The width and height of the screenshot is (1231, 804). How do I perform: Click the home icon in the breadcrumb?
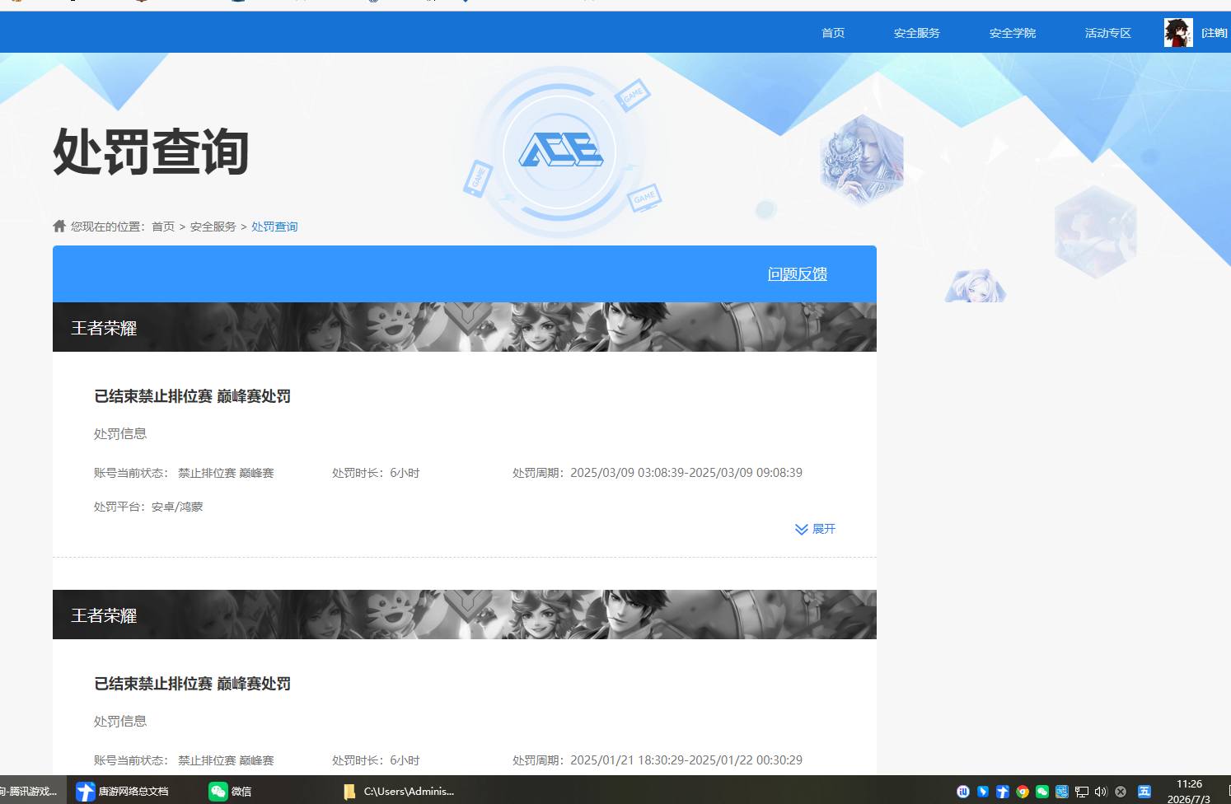point(59,226)
